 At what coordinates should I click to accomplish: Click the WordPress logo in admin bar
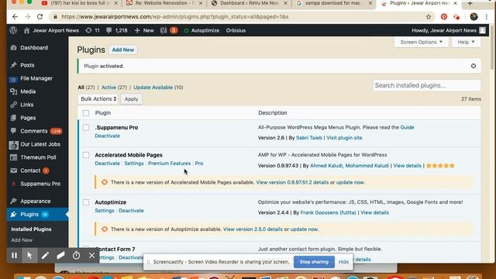click(13, 30)
